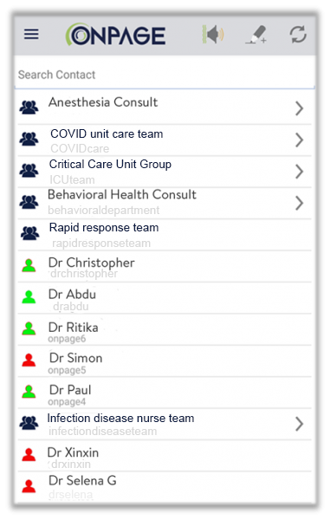Tap the speaker sound alert icon
Screen dimensions: 330x520
click(x=213, y=34)
